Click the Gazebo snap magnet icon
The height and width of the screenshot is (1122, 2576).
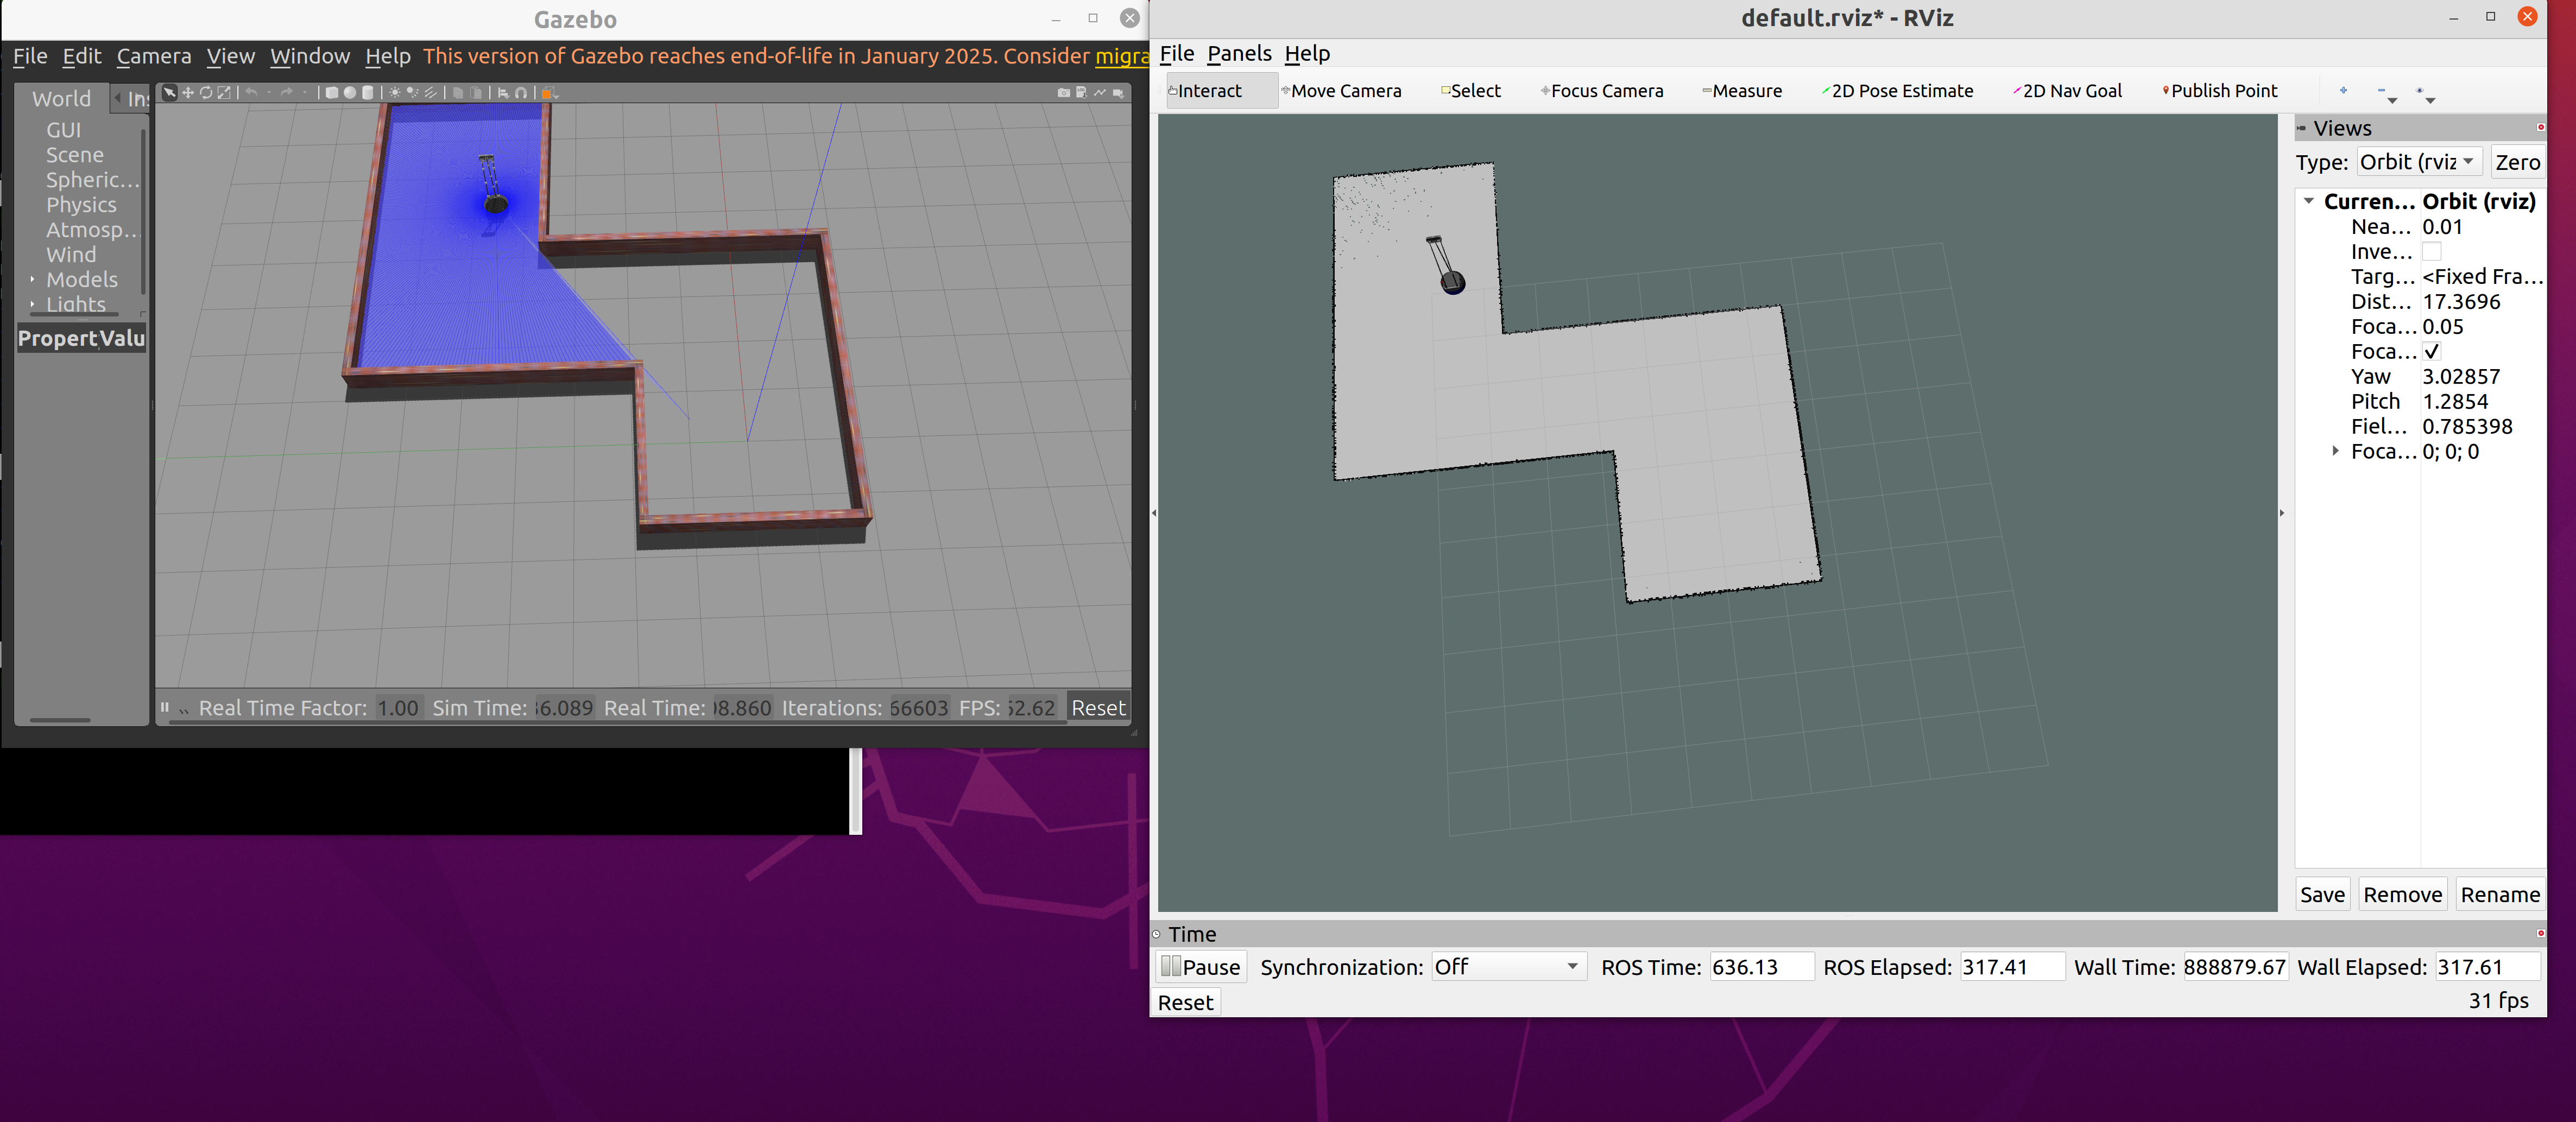(x=521, y=92)
